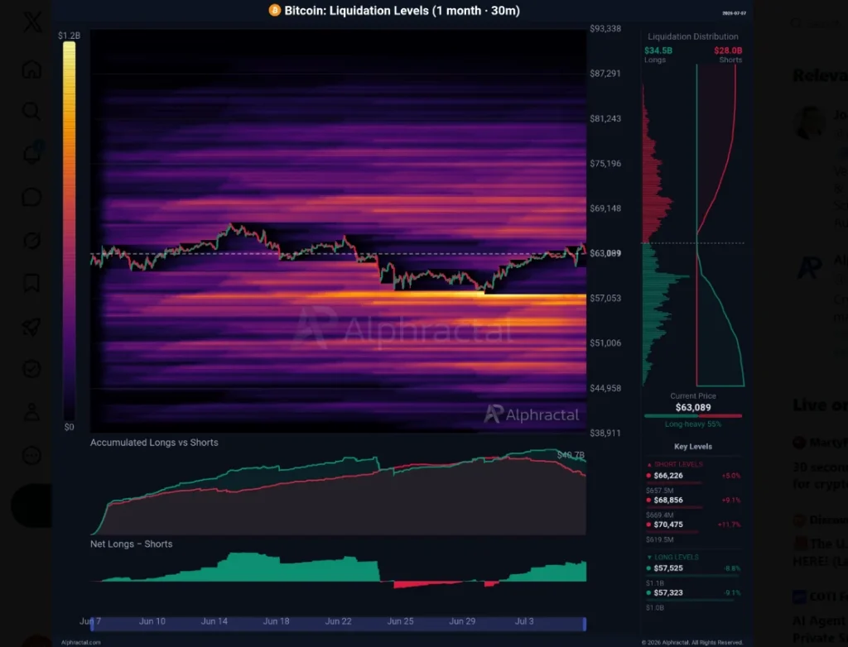Viewport: 848px width, 647px height.
Task: Open the Verified checkmark badge icon
Action: tap(32, 369)
